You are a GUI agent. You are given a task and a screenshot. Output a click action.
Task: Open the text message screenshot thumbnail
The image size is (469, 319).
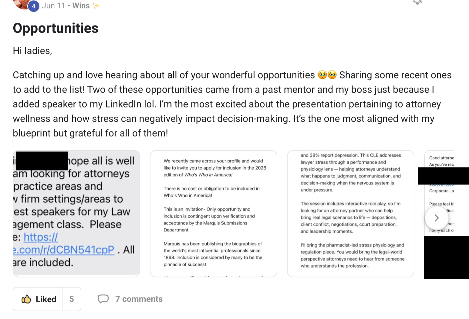tap(76, 214)
